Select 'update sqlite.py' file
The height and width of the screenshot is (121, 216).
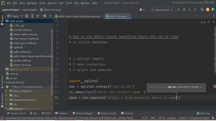[22, 61]
